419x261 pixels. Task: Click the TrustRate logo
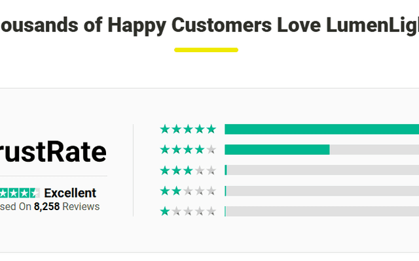[x=52, y=152]
